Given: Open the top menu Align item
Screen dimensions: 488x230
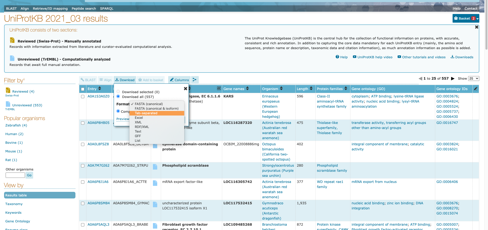Looking at the screenshot, I should pyautogui.click(x=25, y=8).
